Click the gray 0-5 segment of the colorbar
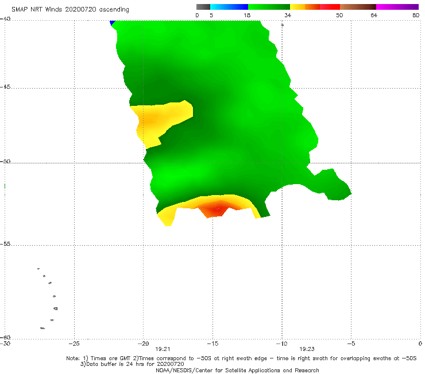 click(x=203, y=7)
